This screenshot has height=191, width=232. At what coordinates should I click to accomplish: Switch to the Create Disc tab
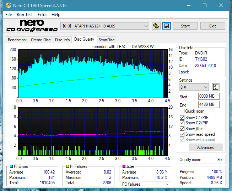pyautogui.click(x=41, y=40)
